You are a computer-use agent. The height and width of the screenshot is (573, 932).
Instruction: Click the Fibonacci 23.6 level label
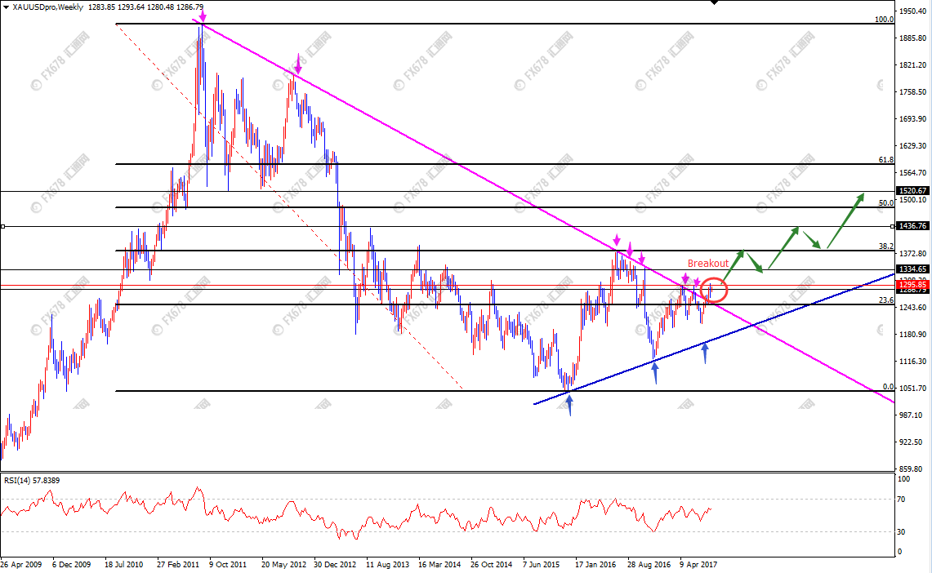coord(885,300)
